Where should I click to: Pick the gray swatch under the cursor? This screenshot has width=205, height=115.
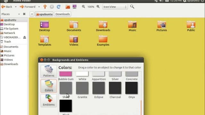[x=66, y=88]
